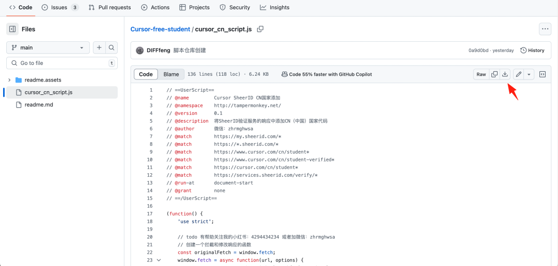The image size is (558, 266).
Task: Download the raw file icon
Action: click(x=505, y=74)
